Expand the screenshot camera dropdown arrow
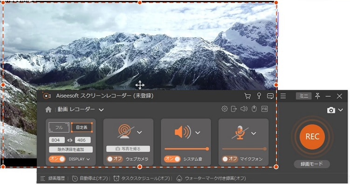Screen dimensions: 350x185 341,110
